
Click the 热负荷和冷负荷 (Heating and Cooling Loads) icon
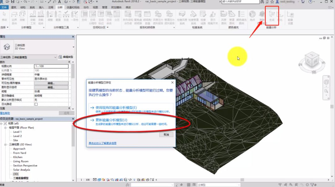click(128, 17)
